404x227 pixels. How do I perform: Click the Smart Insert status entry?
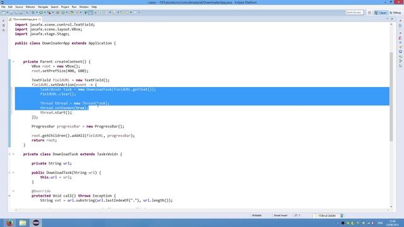pyautogui.click(x=280, y=216)
